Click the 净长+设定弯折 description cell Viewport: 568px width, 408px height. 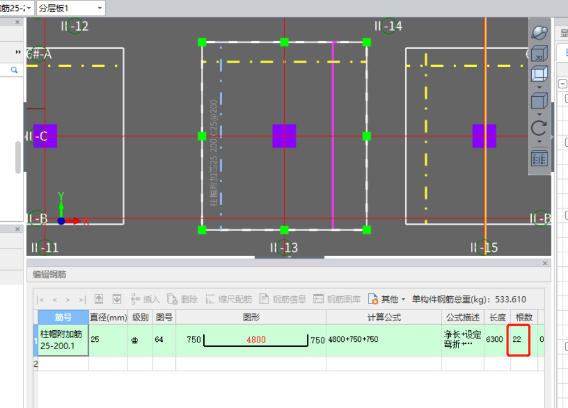463,340
